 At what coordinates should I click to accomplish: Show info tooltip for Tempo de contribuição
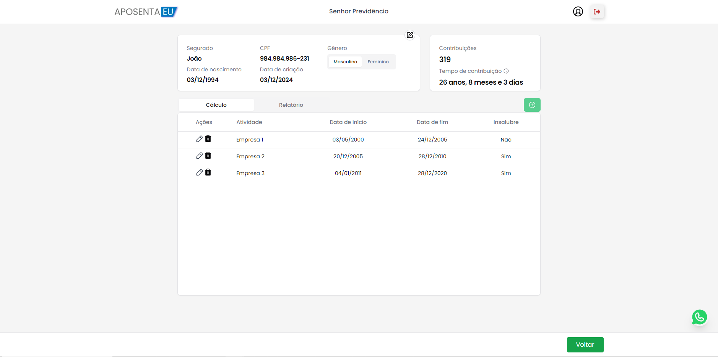coord(506,71)
